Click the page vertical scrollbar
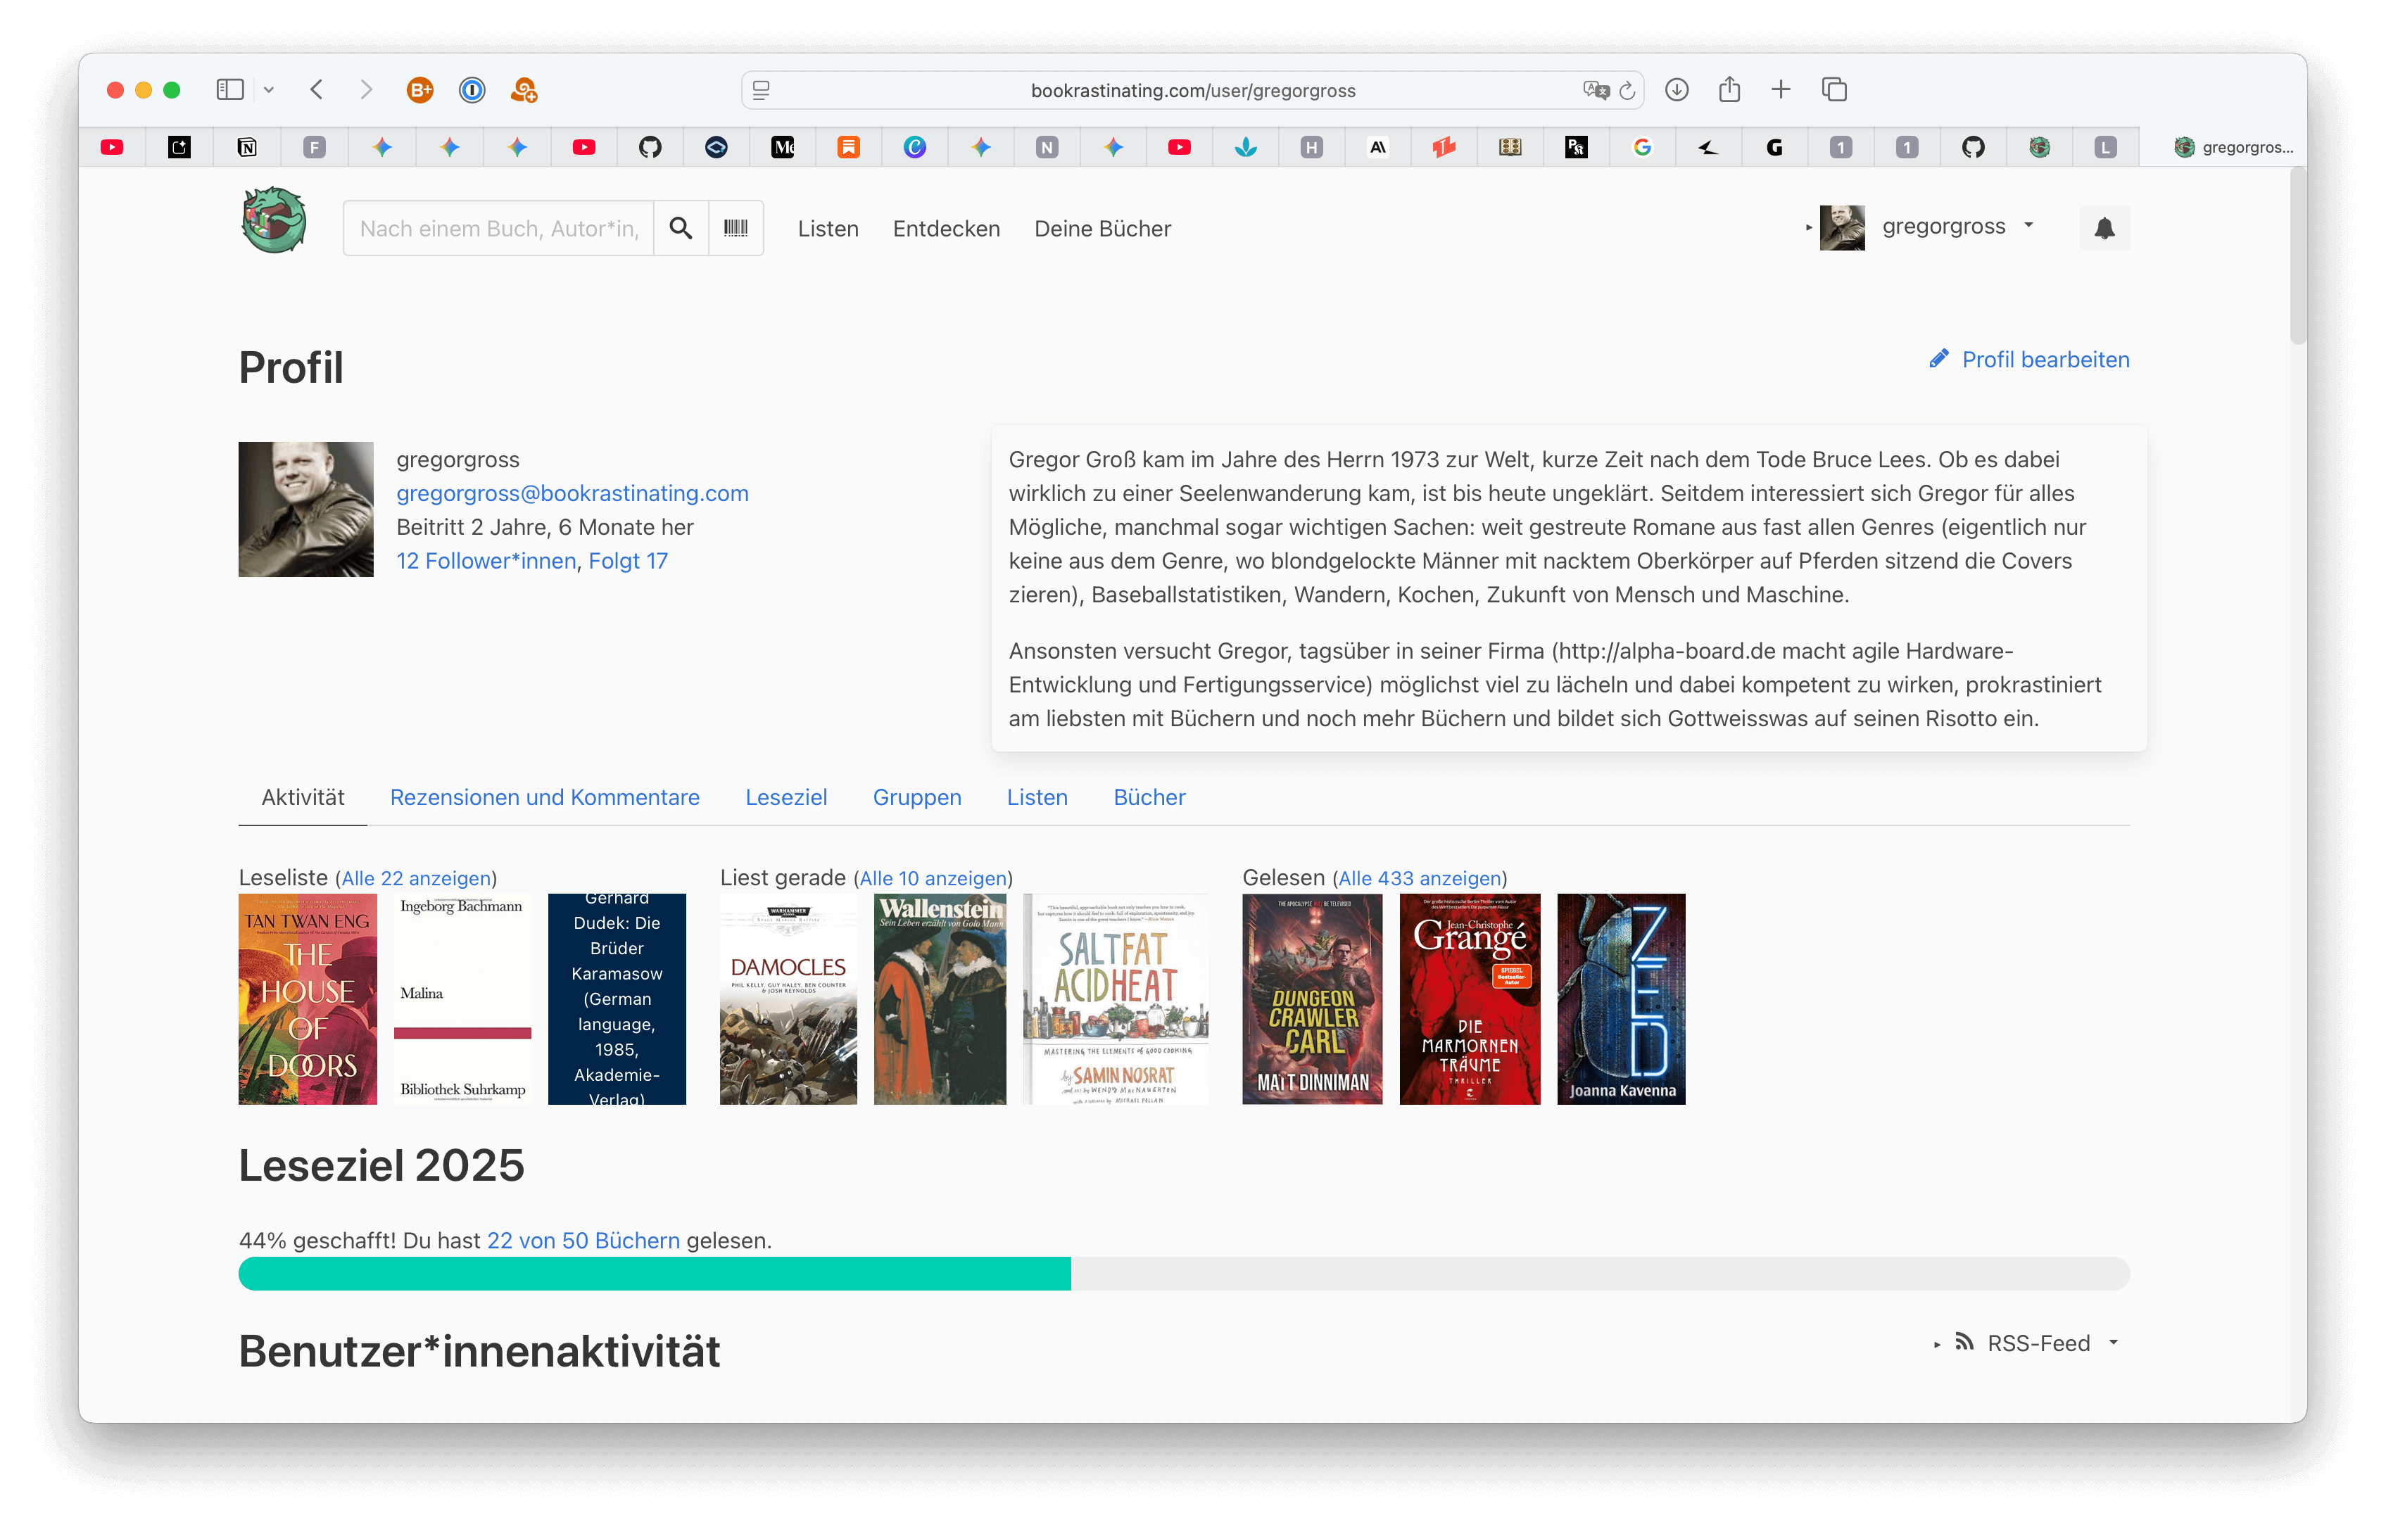 click(2297, 258)
